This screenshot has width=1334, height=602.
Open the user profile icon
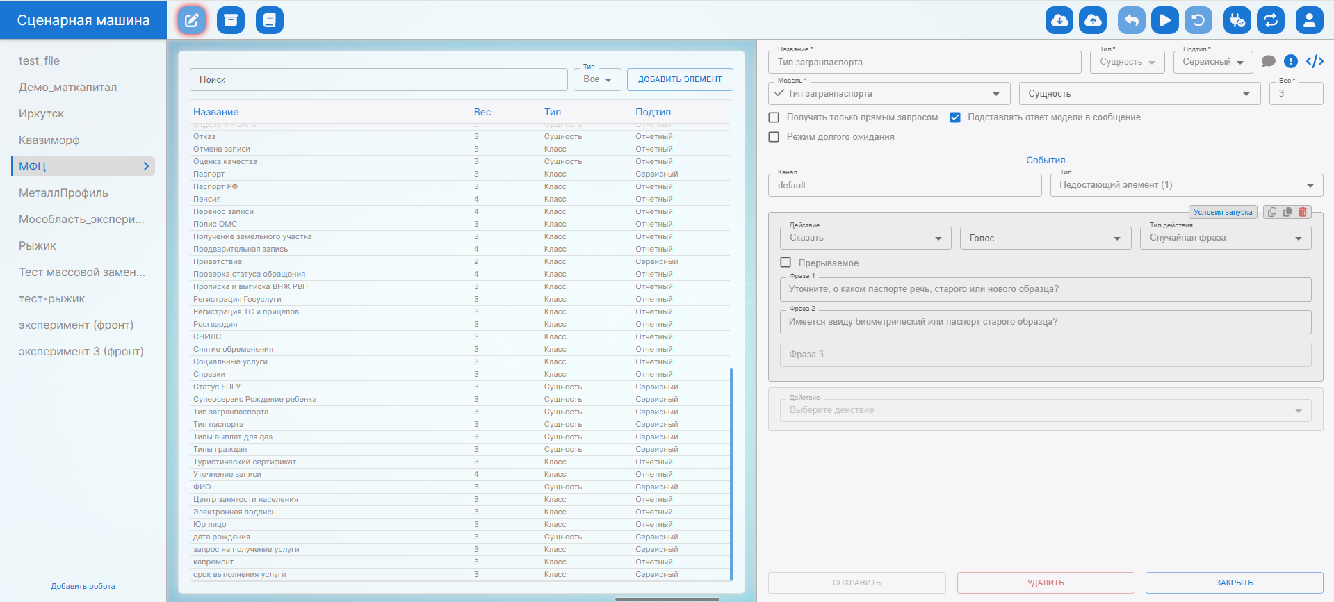pyautogui.click(x=1308, y=20)
